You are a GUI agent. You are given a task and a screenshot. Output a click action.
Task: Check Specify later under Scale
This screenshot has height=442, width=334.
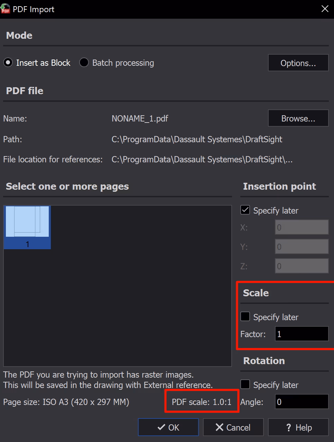(x=245, y=316)
